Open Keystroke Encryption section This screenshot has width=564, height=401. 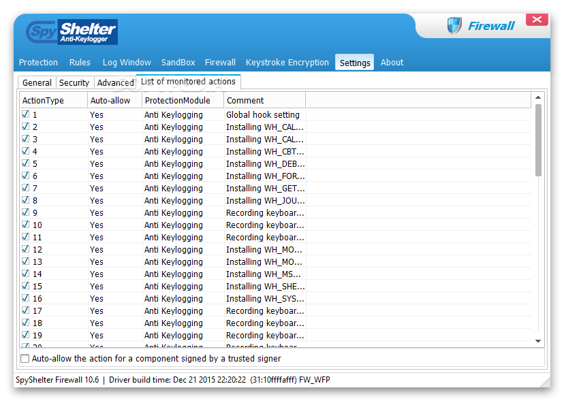287,62
